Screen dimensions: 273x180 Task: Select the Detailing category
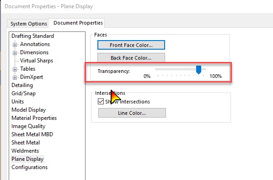tap(22, 85)
